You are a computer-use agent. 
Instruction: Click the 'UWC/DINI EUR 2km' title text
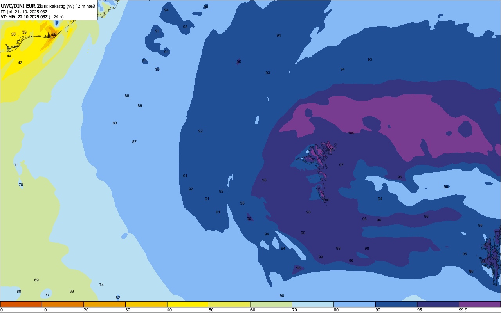23,6
